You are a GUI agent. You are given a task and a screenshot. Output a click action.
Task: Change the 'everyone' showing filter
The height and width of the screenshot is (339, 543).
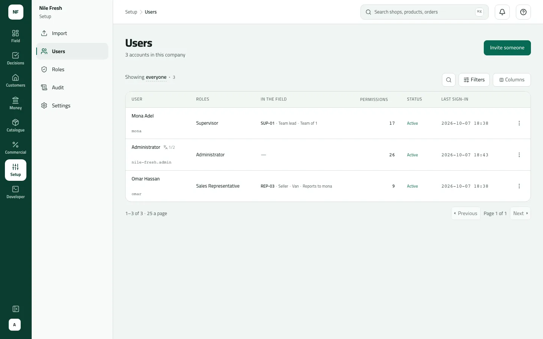[156, 77]
